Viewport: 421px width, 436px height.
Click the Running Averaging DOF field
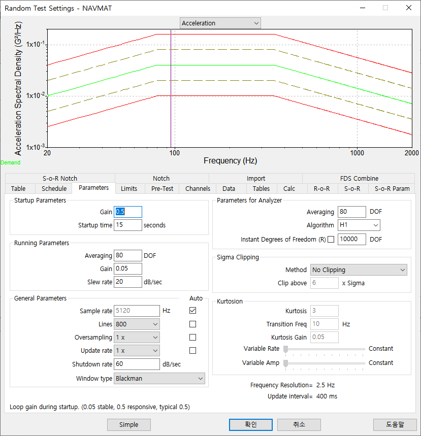point(127,255)
